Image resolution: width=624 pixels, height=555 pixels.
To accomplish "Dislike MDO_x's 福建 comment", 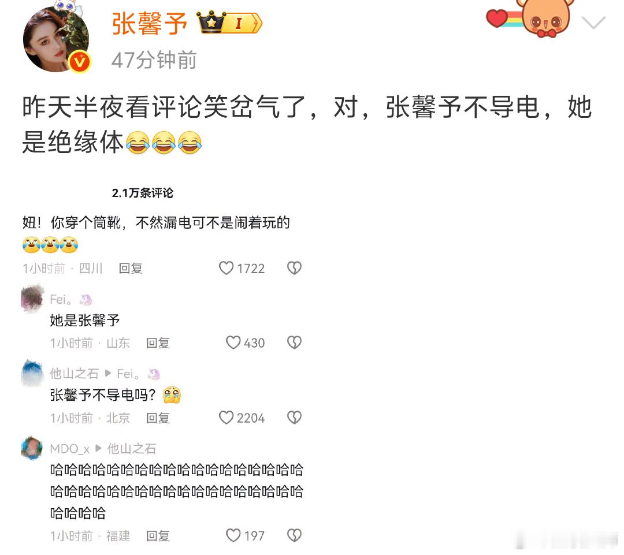I will click(295, 535).
